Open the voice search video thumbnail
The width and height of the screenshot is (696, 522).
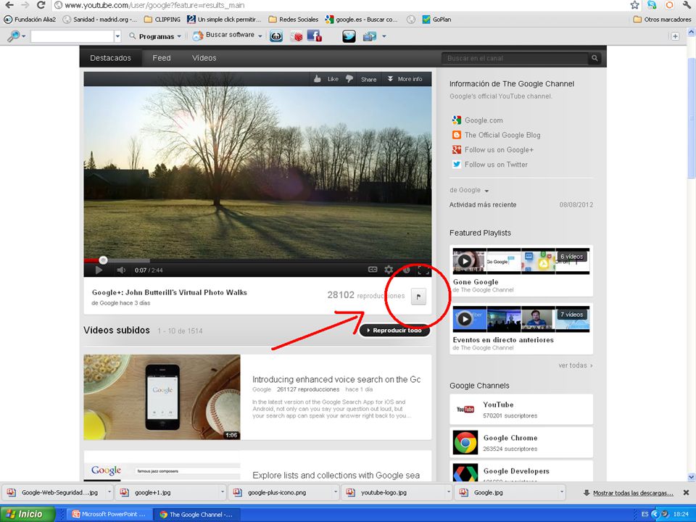[x=162, y=397]
